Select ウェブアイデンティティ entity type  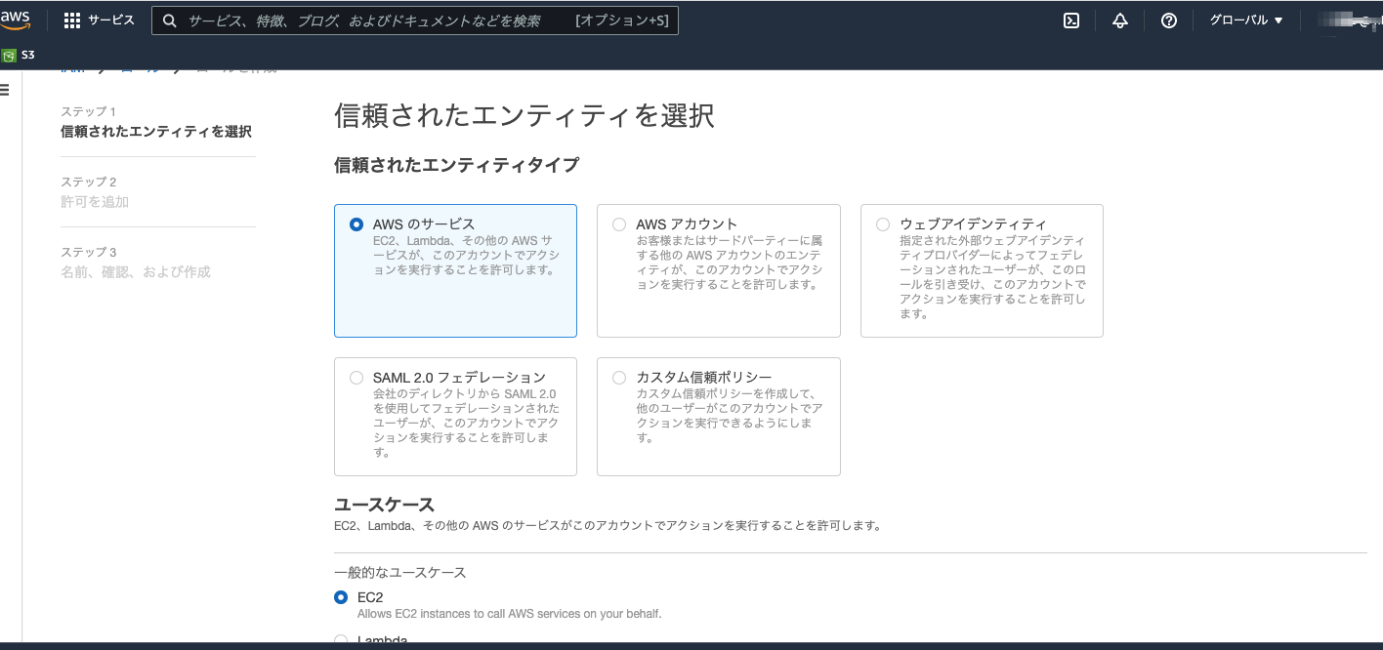coord(982,270)
